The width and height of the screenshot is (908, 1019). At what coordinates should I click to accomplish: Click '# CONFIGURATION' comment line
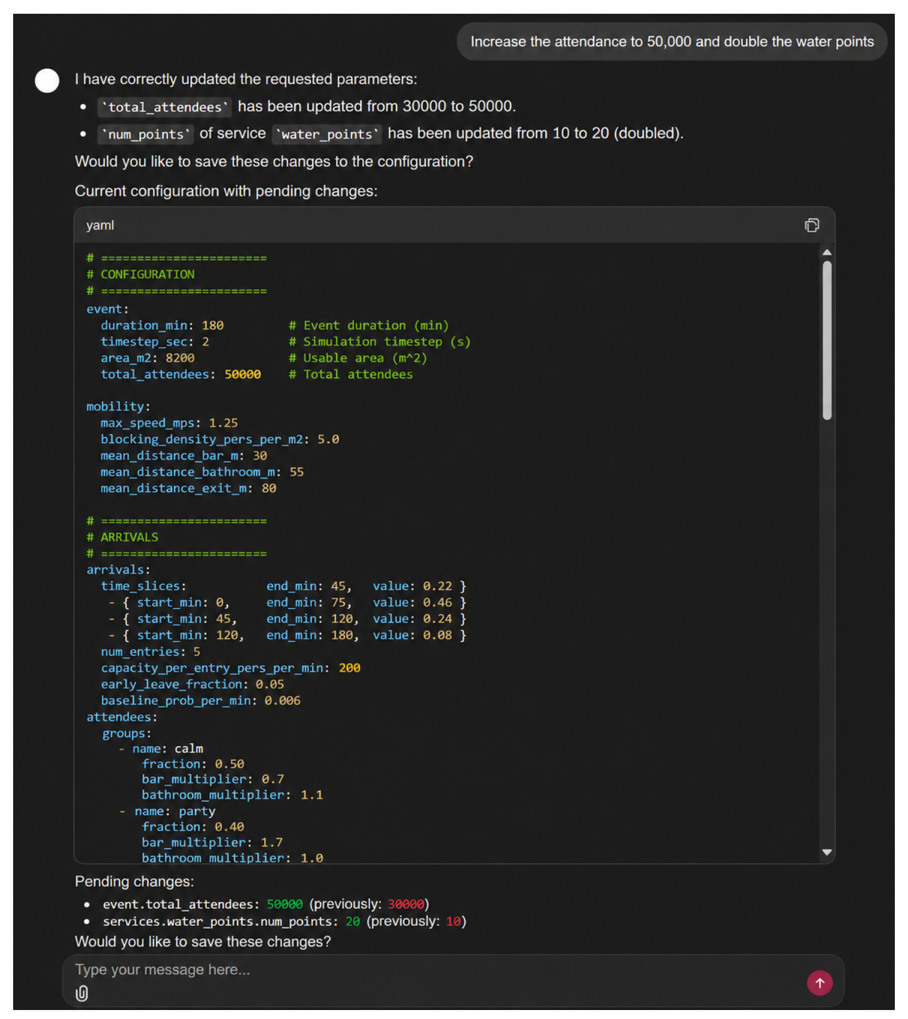tap(140, 274)
